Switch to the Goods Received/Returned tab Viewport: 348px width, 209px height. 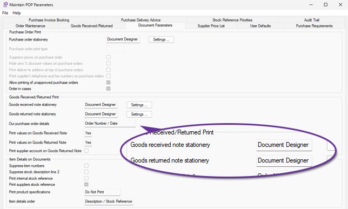91,26
